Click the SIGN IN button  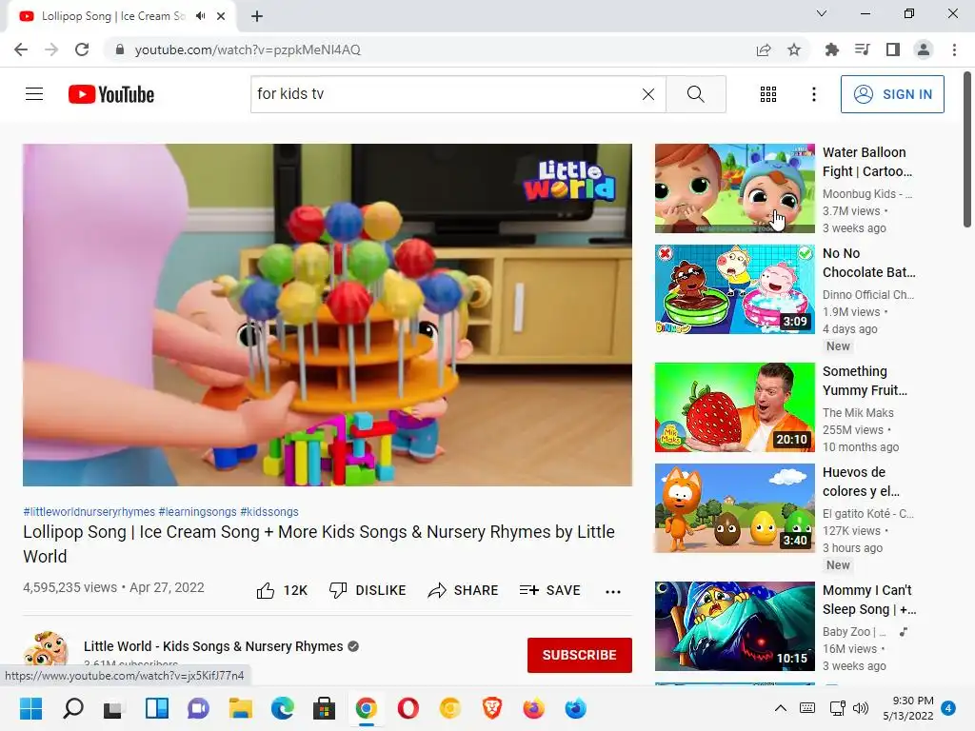[892, 94]
